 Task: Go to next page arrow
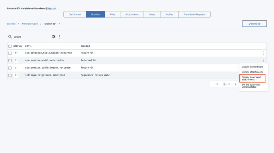pyautogui.click(x=235, y=84)
